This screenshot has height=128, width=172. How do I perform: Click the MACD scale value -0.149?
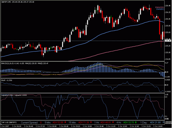(168, 77)
